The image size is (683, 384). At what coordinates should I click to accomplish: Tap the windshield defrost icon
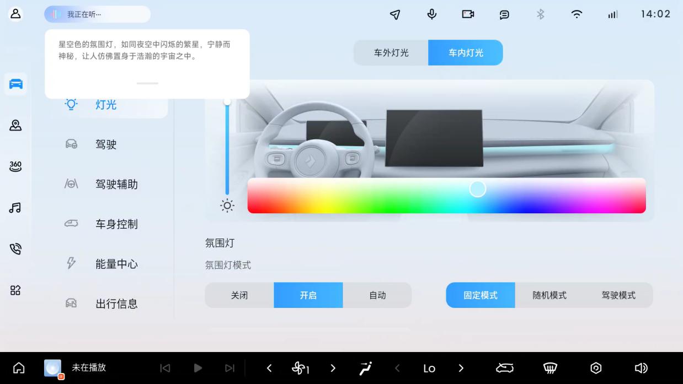[x=550, y=368]
